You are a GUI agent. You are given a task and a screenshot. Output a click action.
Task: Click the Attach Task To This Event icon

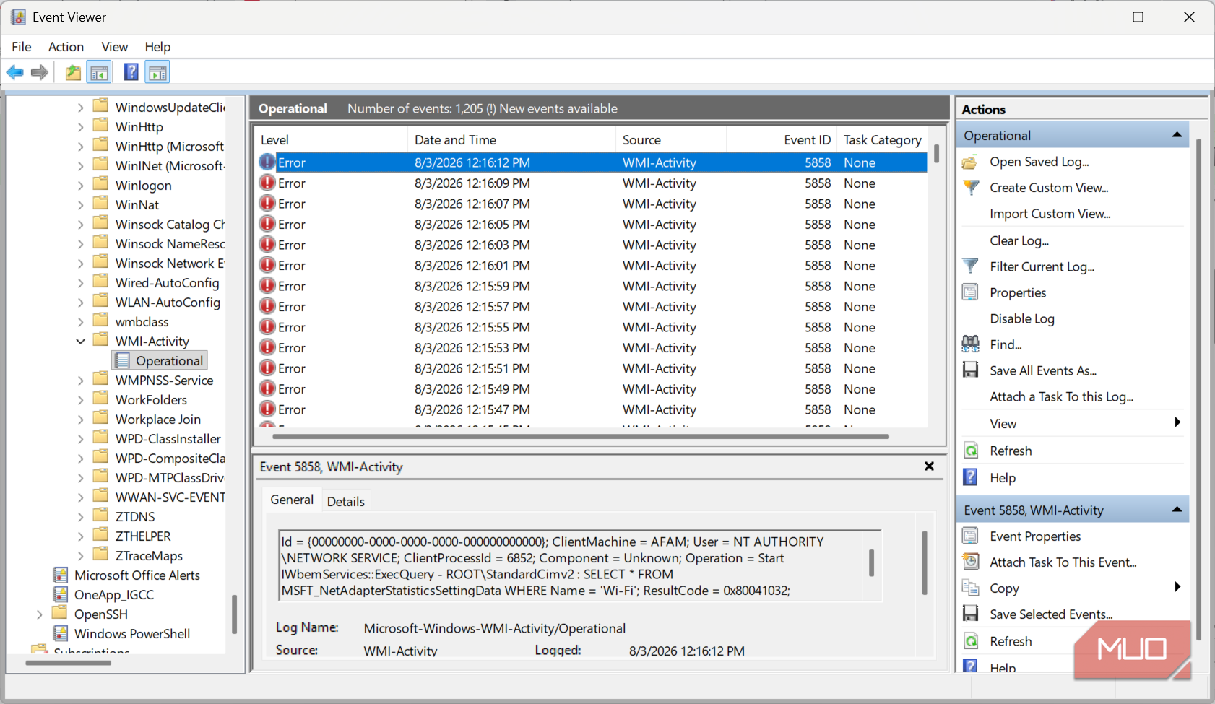click(x=970, y=562)
